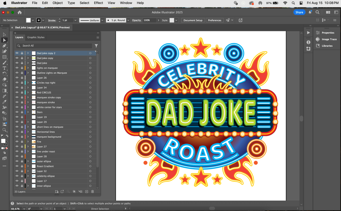Choose the Zoom magnifier tool
Image resolution: width=341 pixels, height=211 pixels.
[x=5, y=130]
